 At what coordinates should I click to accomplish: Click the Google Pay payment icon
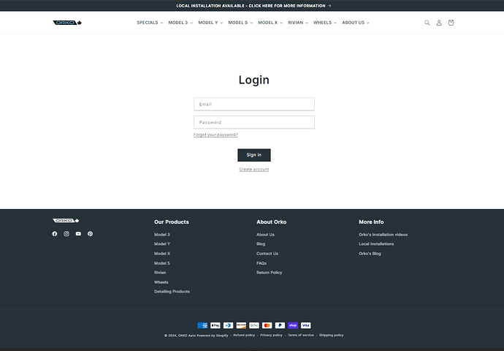tap(254, 325)
